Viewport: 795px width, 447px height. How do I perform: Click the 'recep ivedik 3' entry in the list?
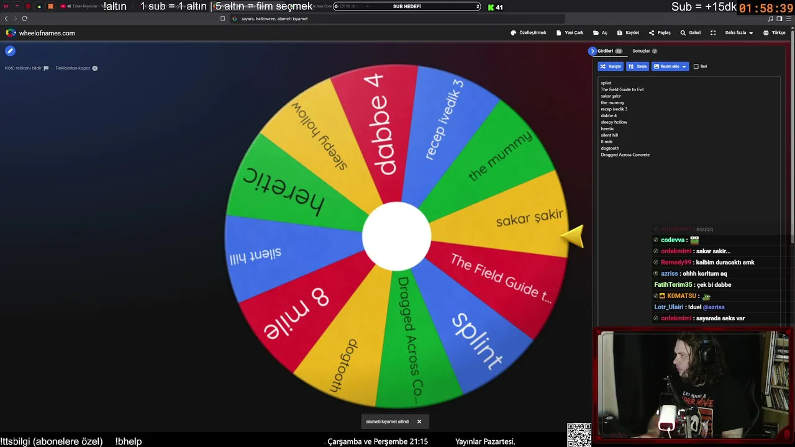[614, 109]
